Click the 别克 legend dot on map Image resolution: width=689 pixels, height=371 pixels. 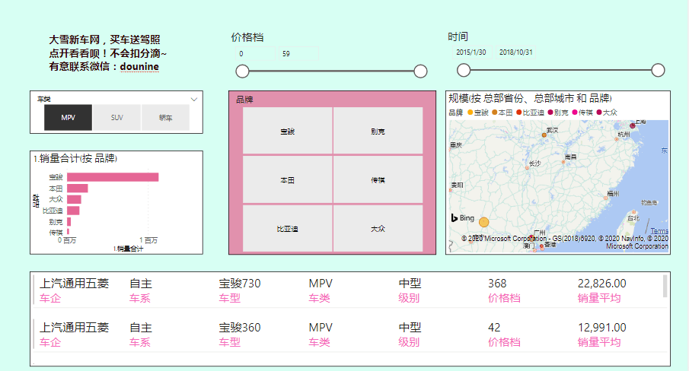click(550, 113)
